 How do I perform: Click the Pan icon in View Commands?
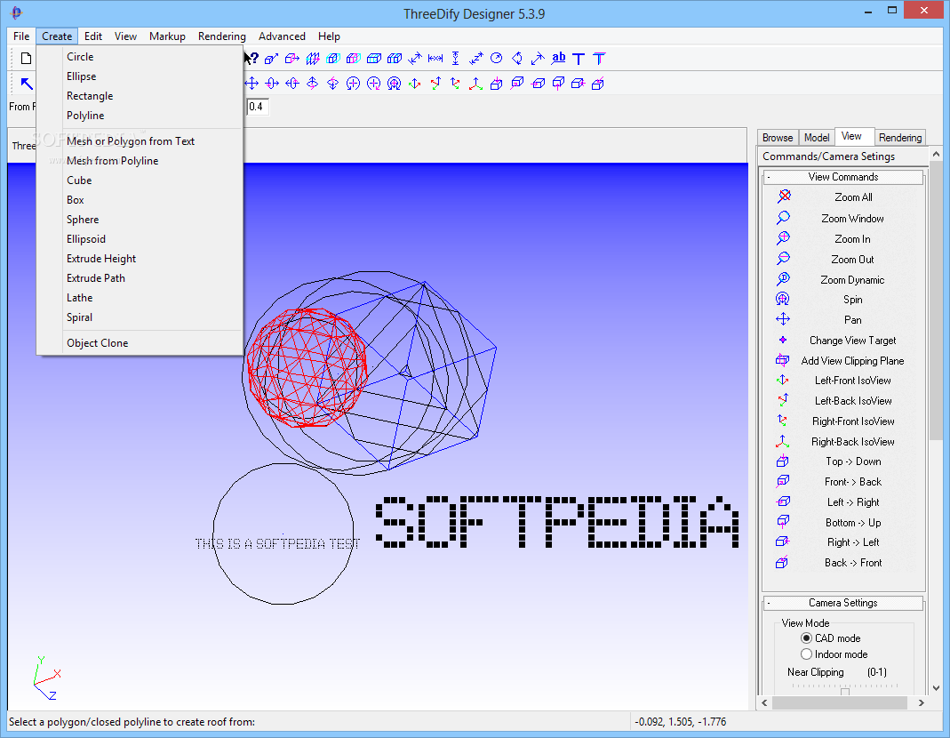pyautogui.click(x=783, y=319)
